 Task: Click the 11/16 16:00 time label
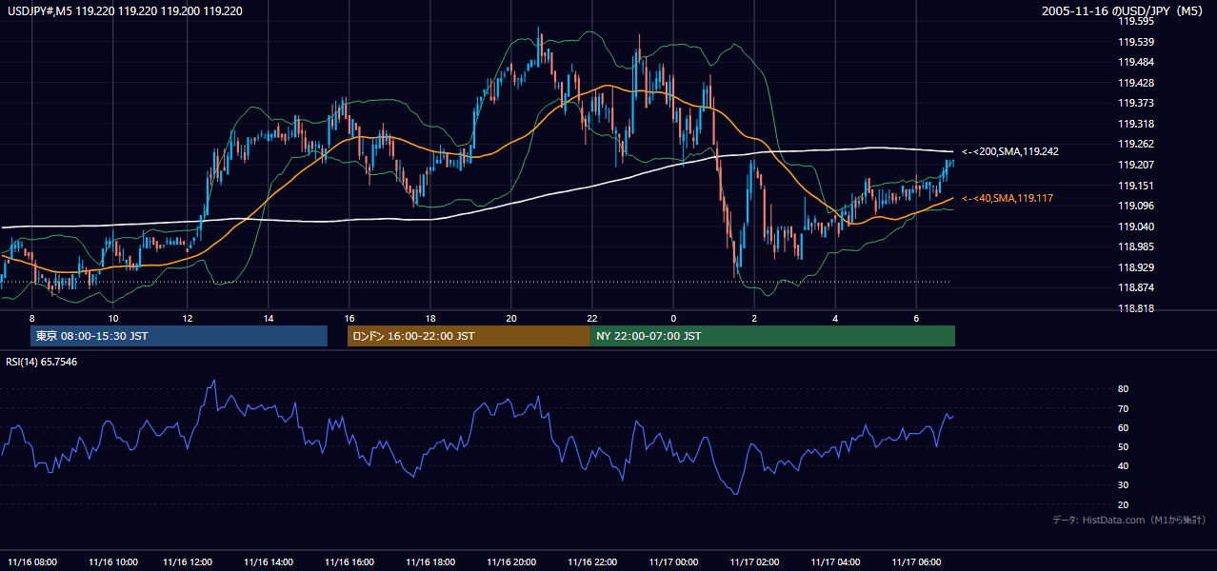coord(349,561)
